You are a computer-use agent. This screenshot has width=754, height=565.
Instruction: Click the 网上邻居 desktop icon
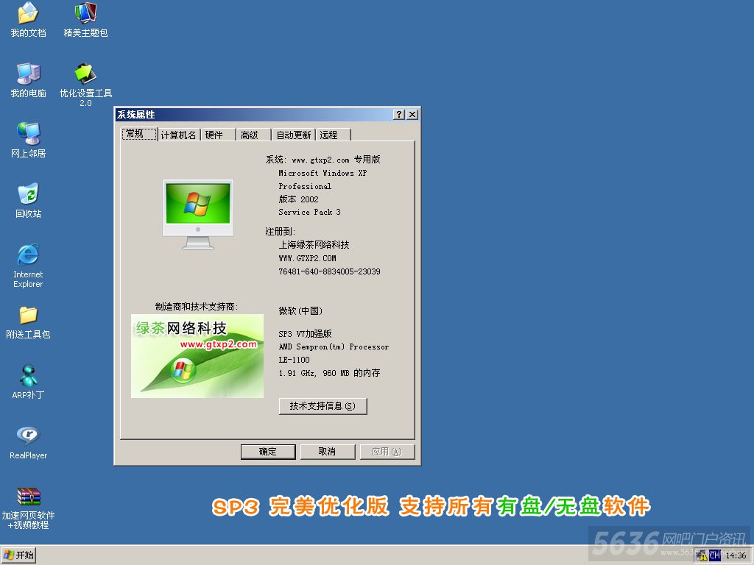(x=28, y=140)
